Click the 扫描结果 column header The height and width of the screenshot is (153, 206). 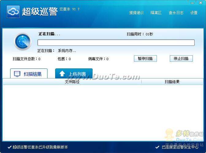pos(172,82)
